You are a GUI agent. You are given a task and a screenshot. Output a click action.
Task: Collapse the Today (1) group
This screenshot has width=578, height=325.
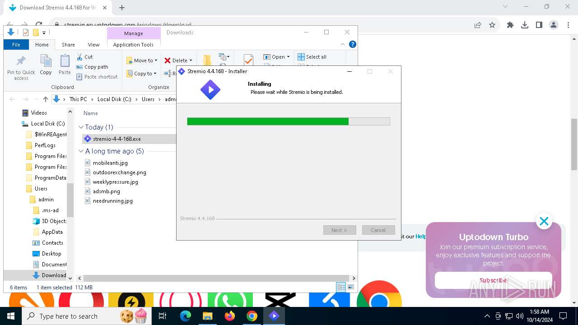point(81,127)
